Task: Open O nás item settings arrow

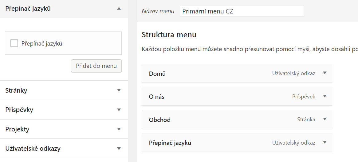Action: (x=325, y=96)
